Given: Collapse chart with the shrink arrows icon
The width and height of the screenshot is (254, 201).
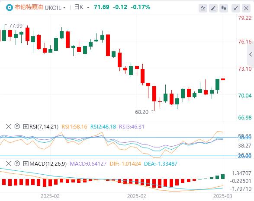Looking at the screenshot, I should point(236,8).
